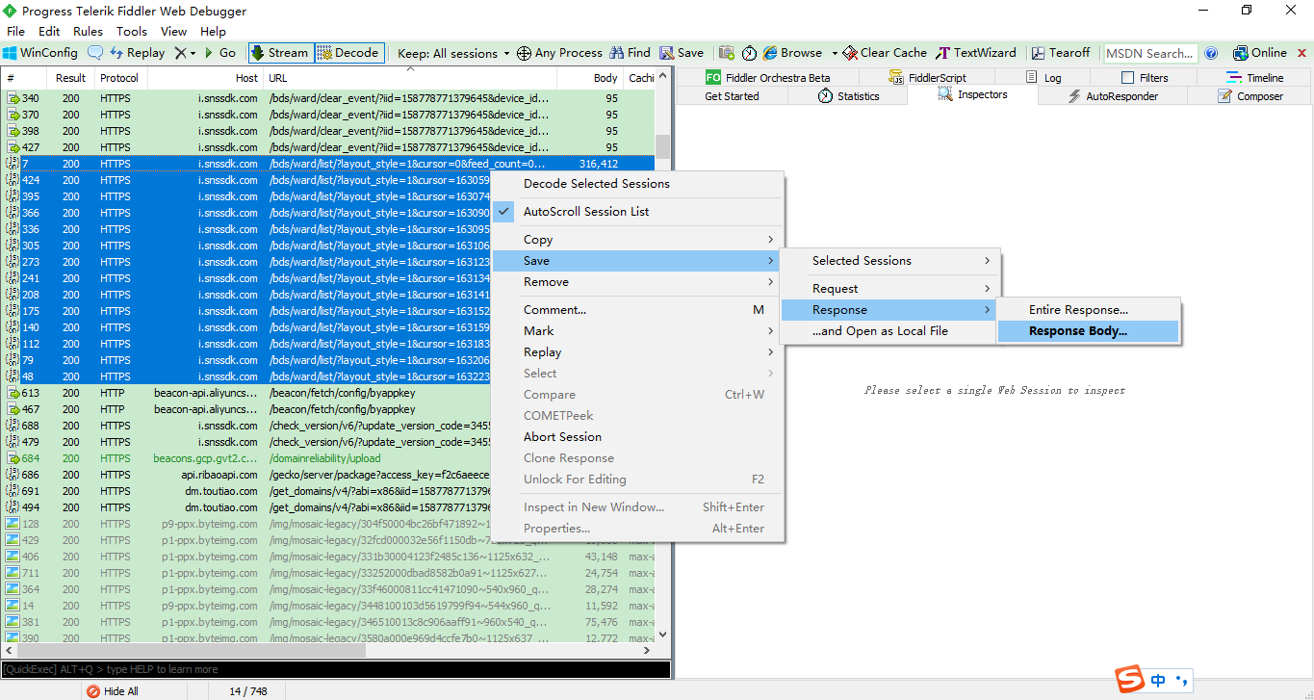Image resolution: width=1314 pixels, height=700 pixels.
Task: Switch to the AutoResponder tab
Action: pyautogui.click(x=1113, y=96)
